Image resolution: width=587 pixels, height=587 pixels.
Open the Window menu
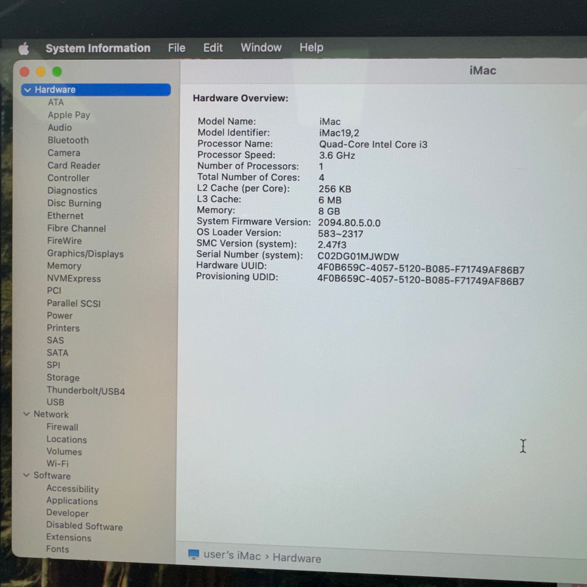click(261, 47)
